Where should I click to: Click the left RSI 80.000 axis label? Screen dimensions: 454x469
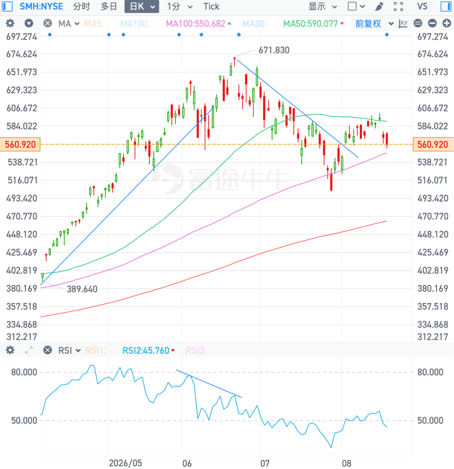tap(24, 372)
